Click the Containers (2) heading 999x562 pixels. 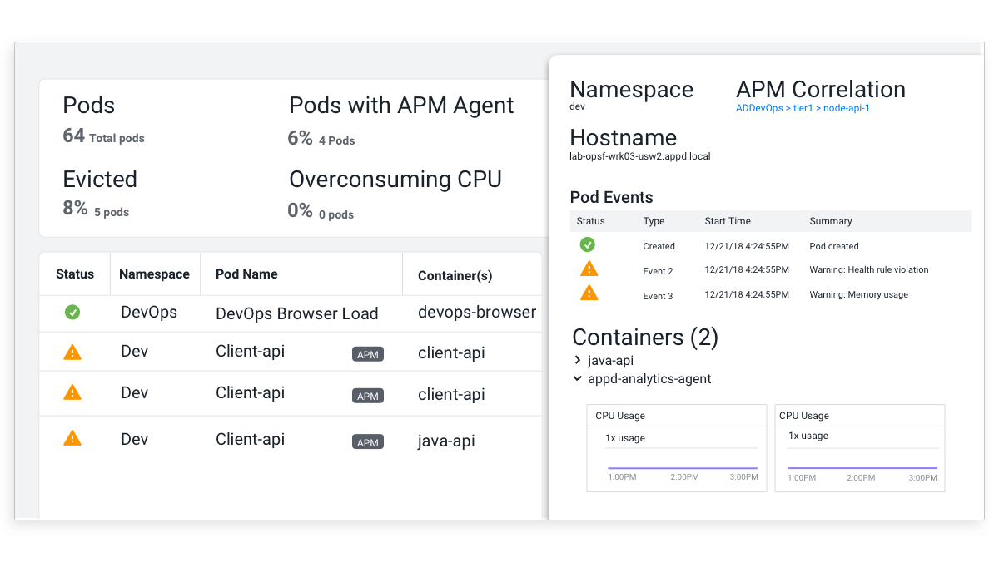[x=645, y=337]
